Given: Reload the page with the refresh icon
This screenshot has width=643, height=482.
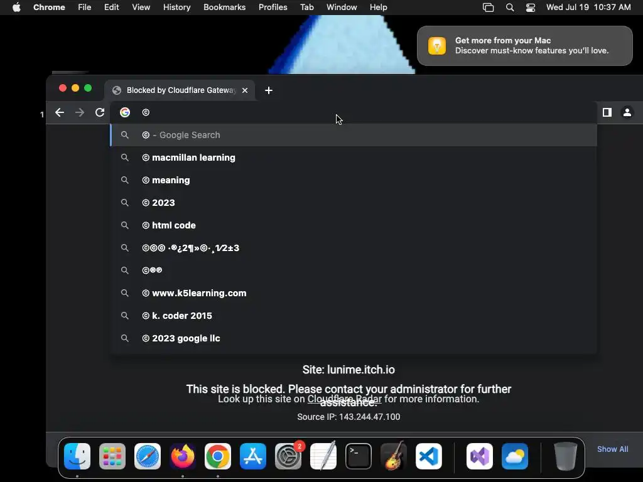Looking at the screenshot, I should 100,112.
